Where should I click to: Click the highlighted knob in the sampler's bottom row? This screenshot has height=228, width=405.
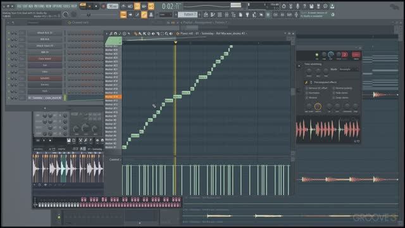tap(318, 106)
